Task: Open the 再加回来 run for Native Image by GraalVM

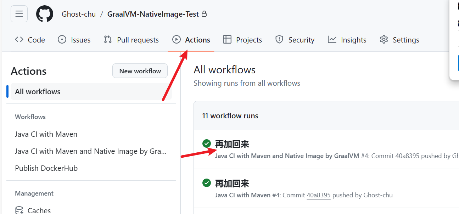Action: pos(232,144)
